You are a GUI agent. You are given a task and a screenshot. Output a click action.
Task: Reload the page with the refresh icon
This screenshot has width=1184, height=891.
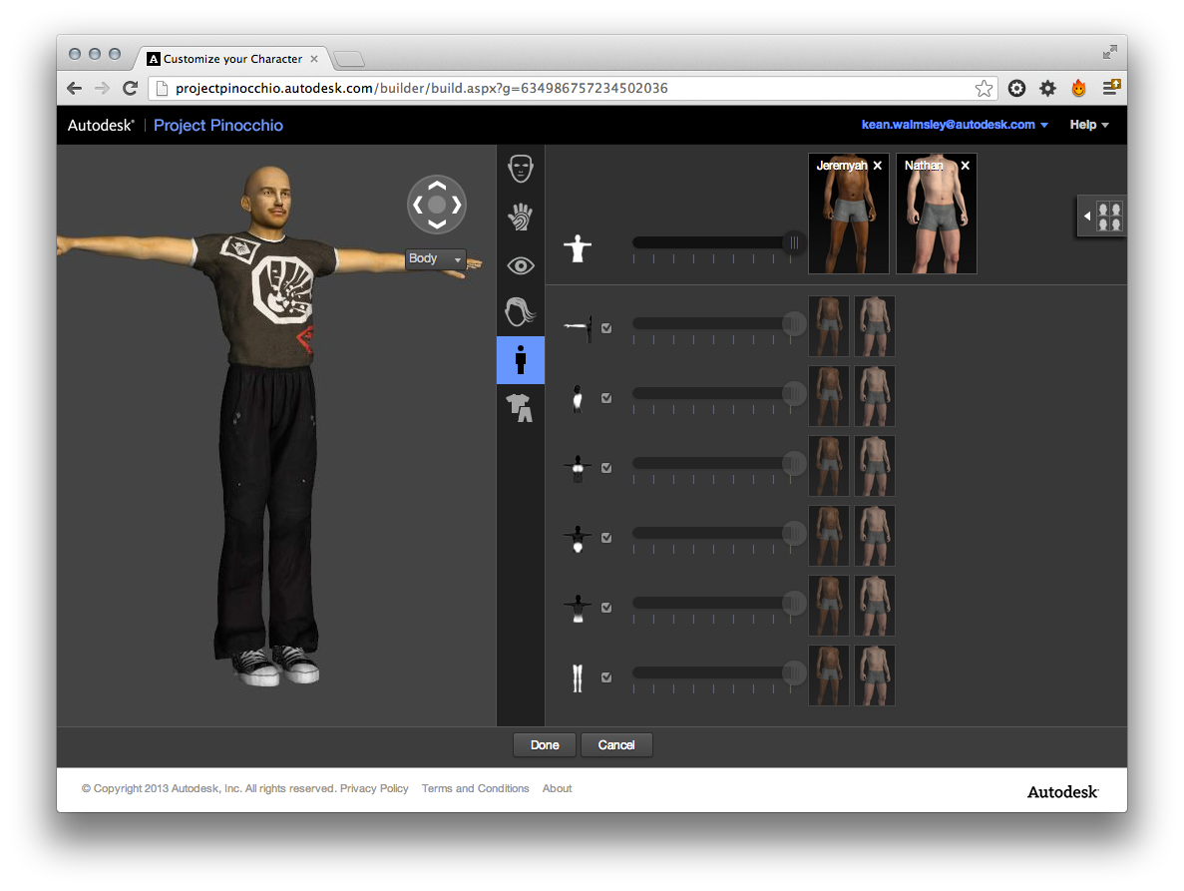coord(130,88)
